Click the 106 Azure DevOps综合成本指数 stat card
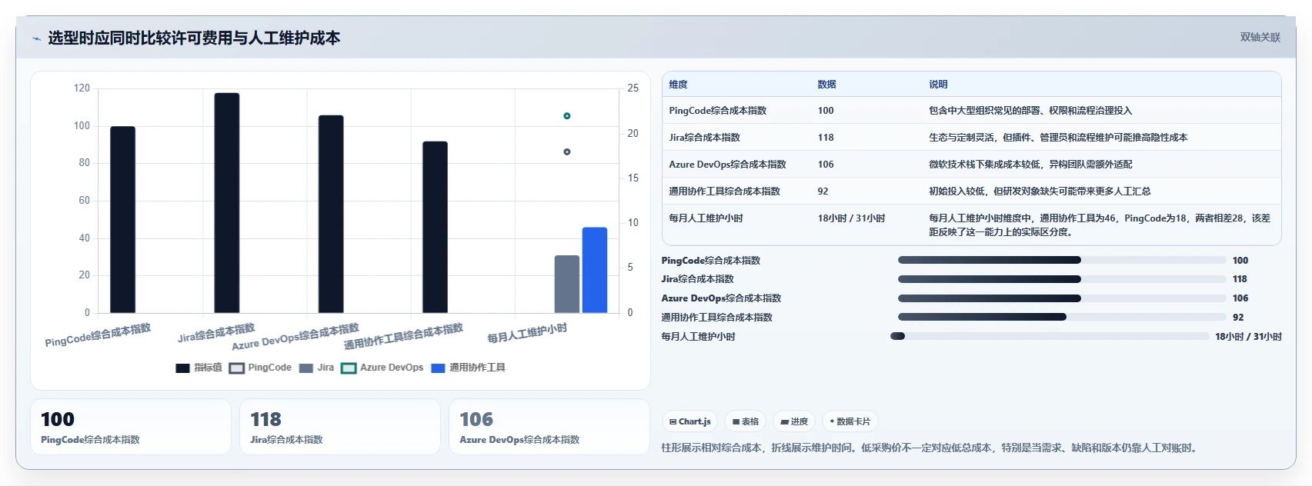This screenshot has width=1312, height=486. pyautogui.click(x=549, y=427)
